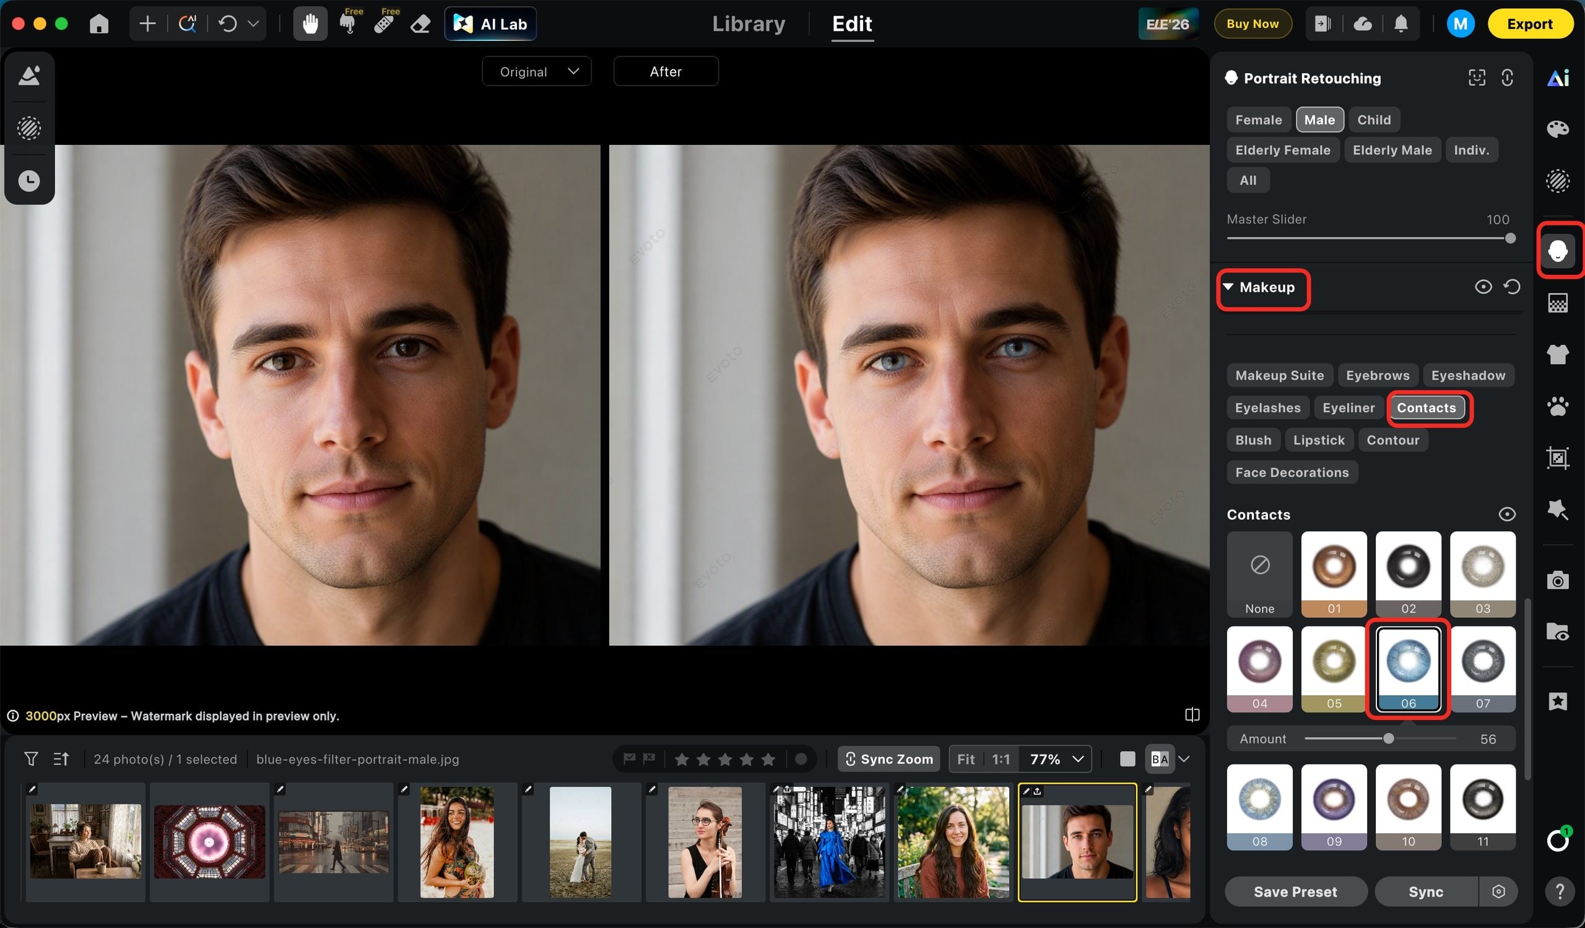This screenshot has height=928, width=1585.
Task: Click the filter funnel icon in filmstrip bar
Action: (x=31, y=759)
